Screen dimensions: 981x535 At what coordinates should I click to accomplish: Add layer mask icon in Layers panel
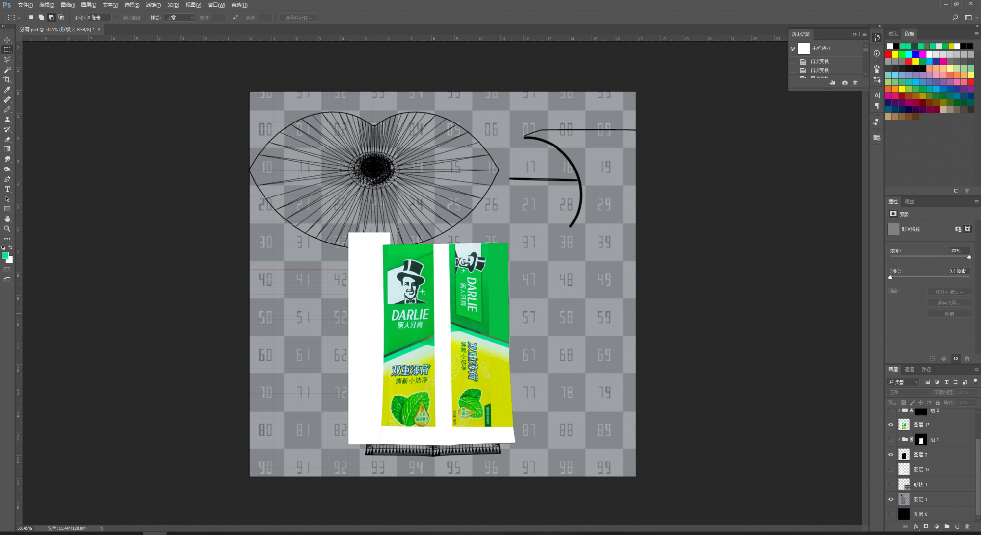[x=926, y=527]
